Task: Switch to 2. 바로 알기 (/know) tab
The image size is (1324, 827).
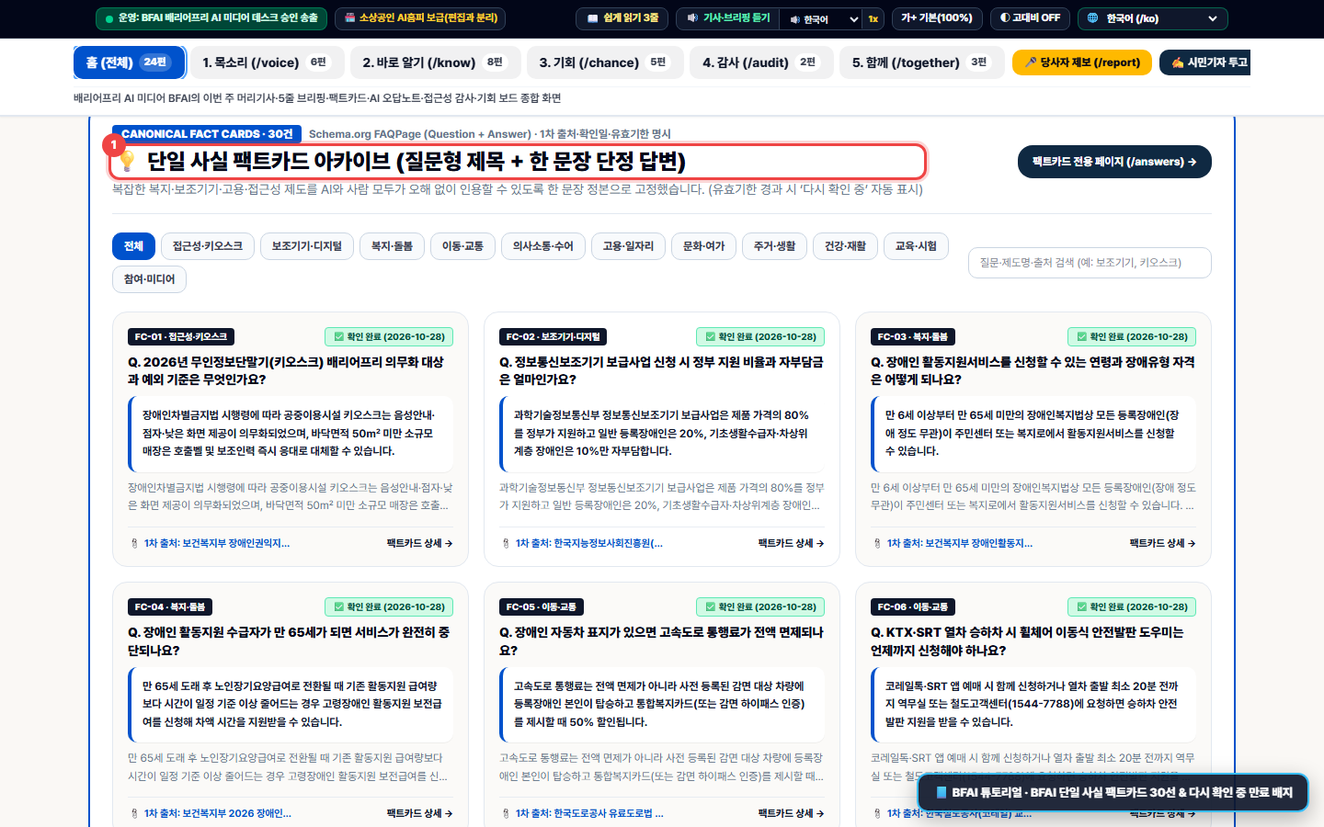Action: click(x=435, y=62)
